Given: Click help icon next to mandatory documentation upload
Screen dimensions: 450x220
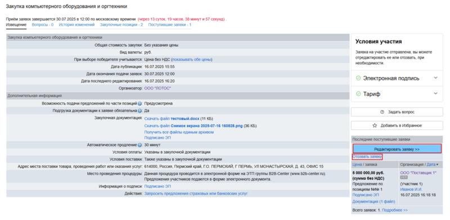Looking at the screenshot, I should [139, 111].
